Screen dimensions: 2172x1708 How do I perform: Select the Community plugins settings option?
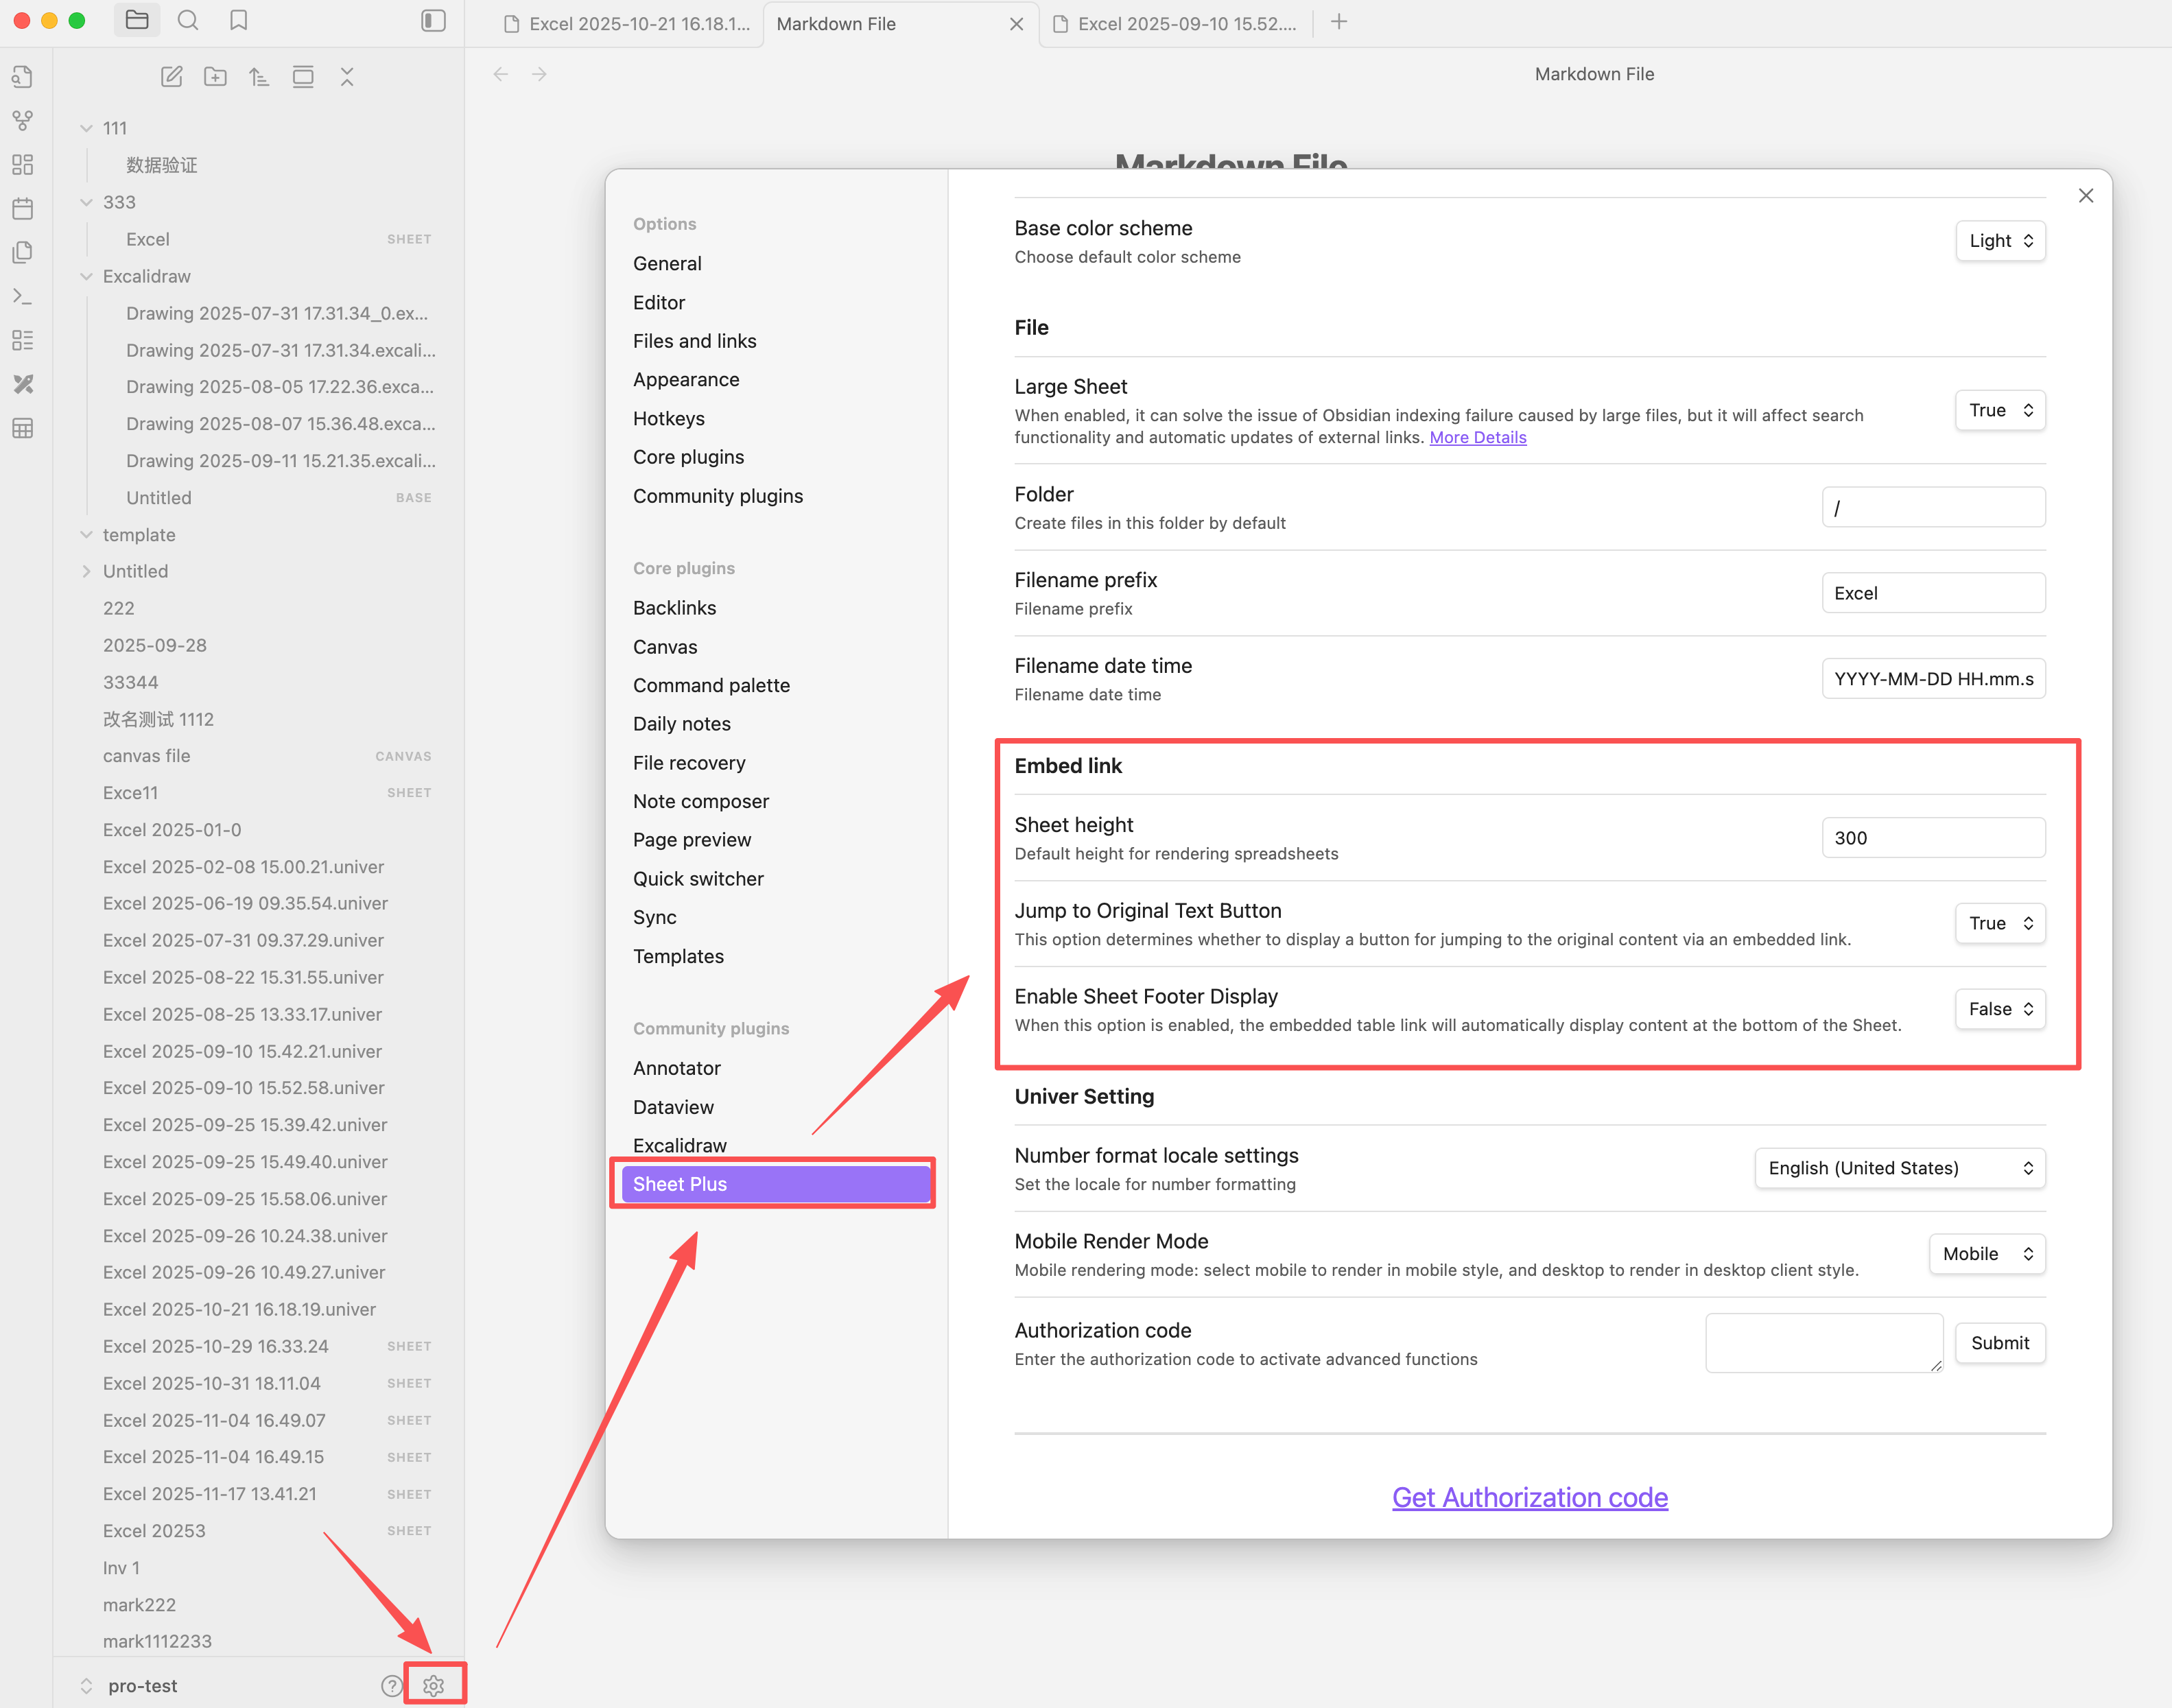[x=717, y=496]
